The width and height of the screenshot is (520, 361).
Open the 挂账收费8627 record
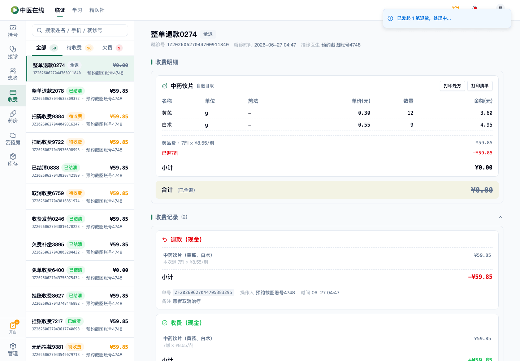80,299
